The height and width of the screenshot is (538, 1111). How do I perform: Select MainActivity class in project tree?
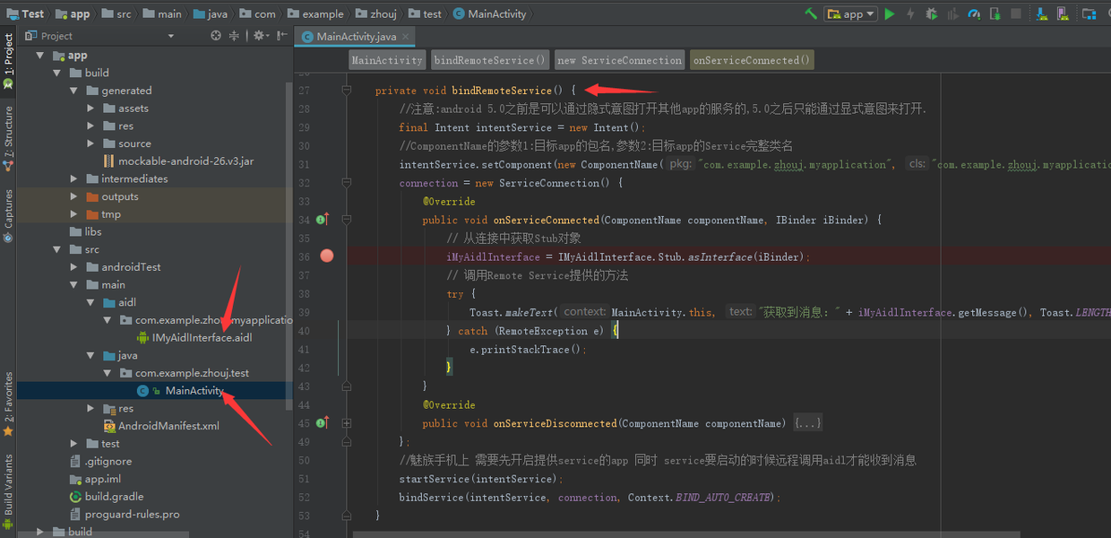182,391
